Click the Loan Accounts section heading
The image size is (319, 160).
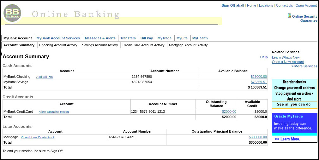tap(17, 127)
